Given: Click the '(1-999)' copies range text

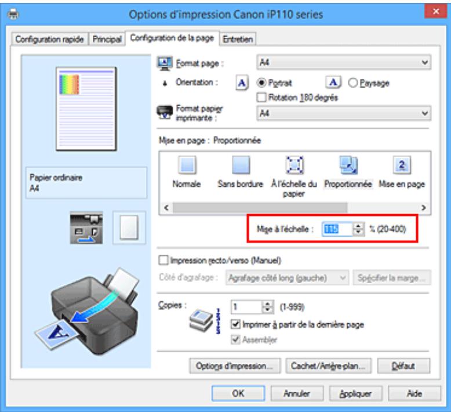Looking at the screenshot, I should (x=292, y=307).
